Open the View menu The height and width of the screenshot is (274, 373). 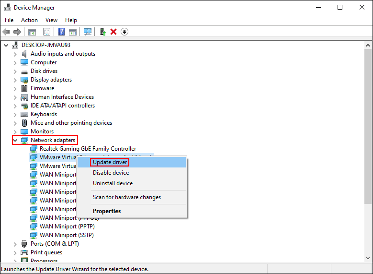point(51,20)
